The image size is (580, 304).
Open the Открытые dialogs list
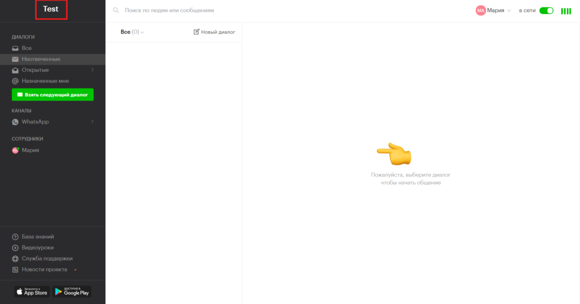[53, 70]
